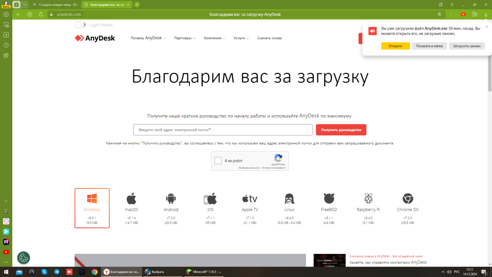Screen dimensions: 492x277
Task: Open the cookie settings round icon
Action: [x=24, y=258]
